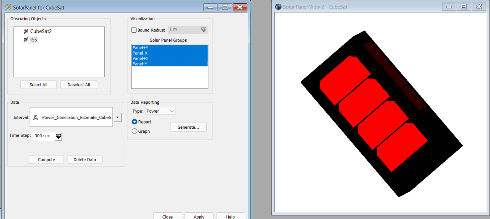Screen dimensions: 490x219
Task: Select Panel+Y in Solar Panel Groups
Action: click(x=169, y=48)
